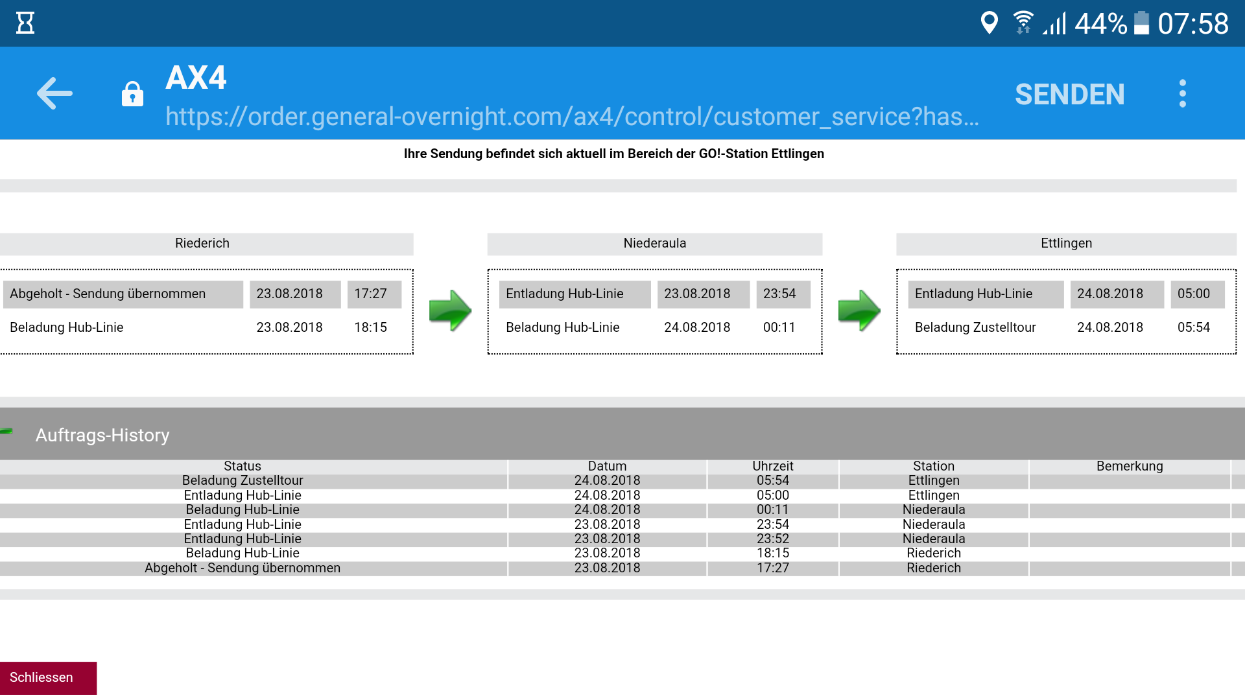The image size is (1245, 700).
Task: Select history status in the 23:54 row
Action: 243,525
